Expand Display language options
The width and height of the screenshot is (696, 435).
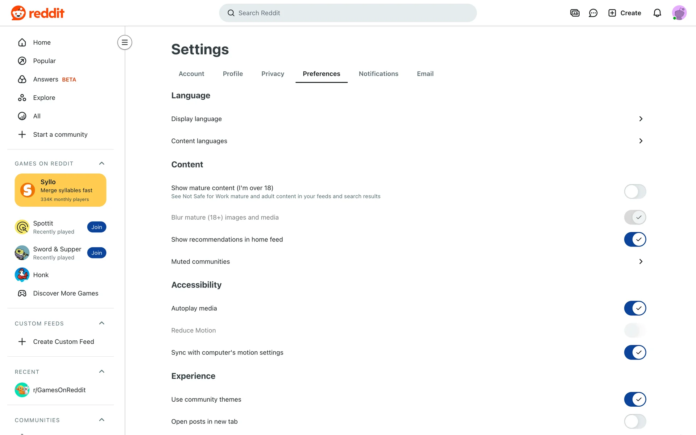[641, 119]
